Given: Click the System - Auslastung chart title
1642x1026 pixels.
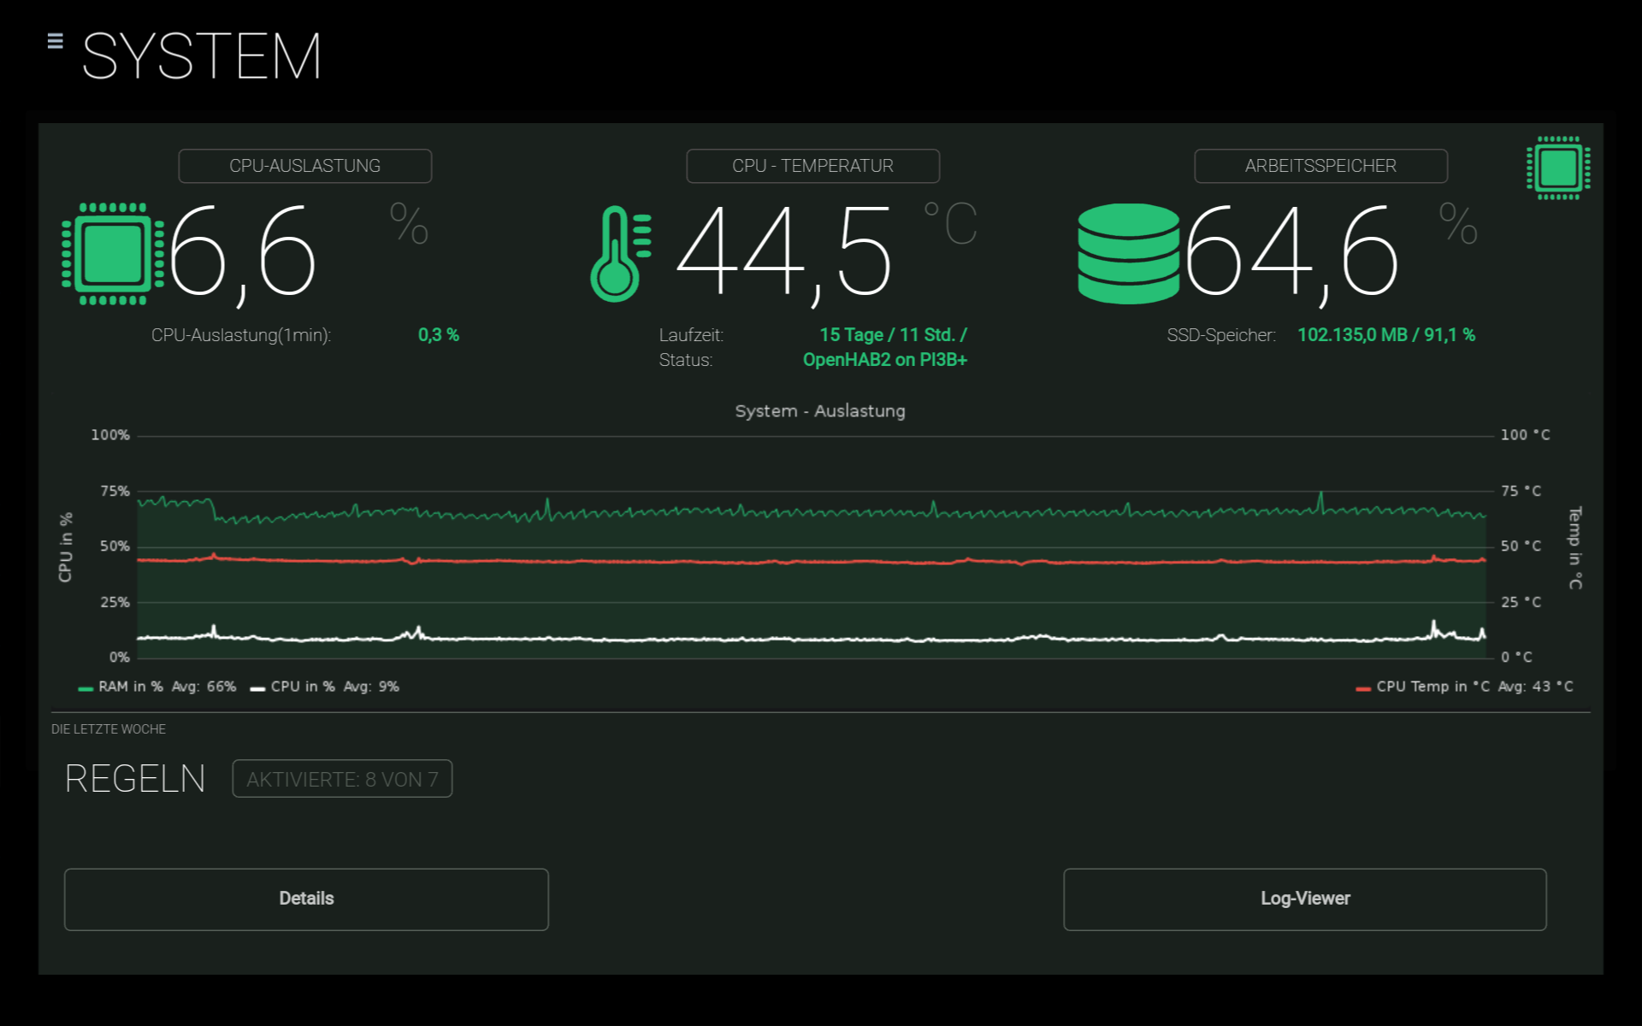Looking at the screenshot, I should [x=819, y=411].
